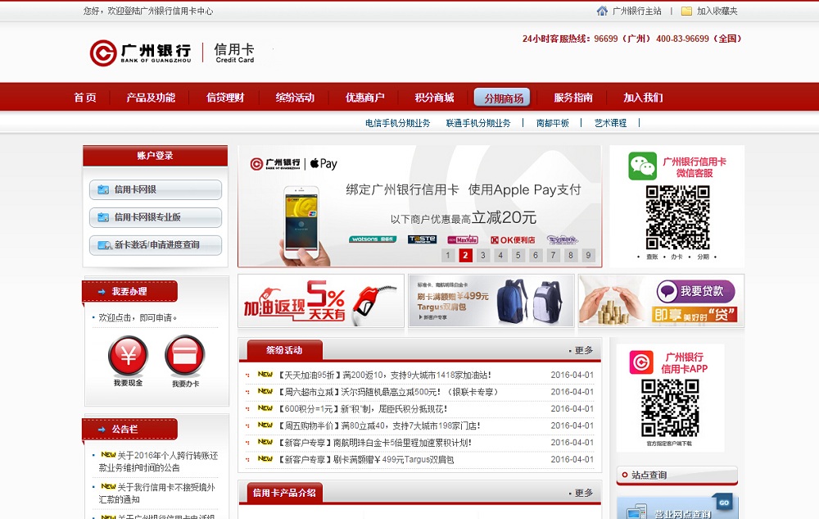Click the pink credit card APP icon
This screenshot has height=519, width=819.
[x=641, y=362]
